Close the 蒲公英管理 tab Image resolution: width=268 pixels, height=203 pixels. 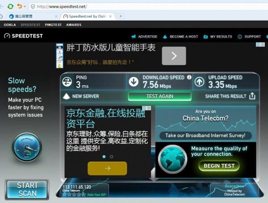point(56,17)
